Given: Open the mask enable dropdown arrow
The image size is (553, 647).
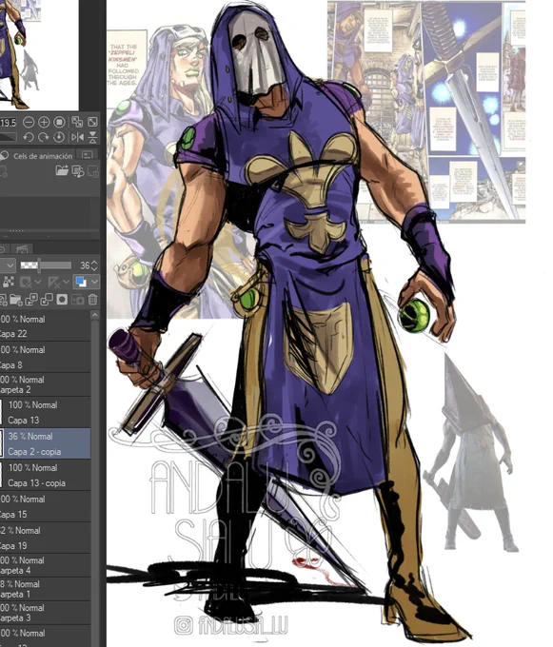Looking at the screenshot, I should click(37, 283).
